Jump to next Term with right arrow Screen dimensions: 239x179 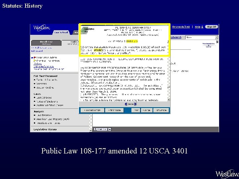pos(135,104)
